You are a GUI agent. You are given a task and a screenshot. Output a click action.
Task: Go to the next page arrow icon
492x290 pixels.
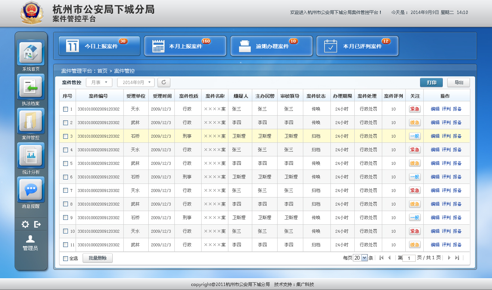(x=449, y=258)
